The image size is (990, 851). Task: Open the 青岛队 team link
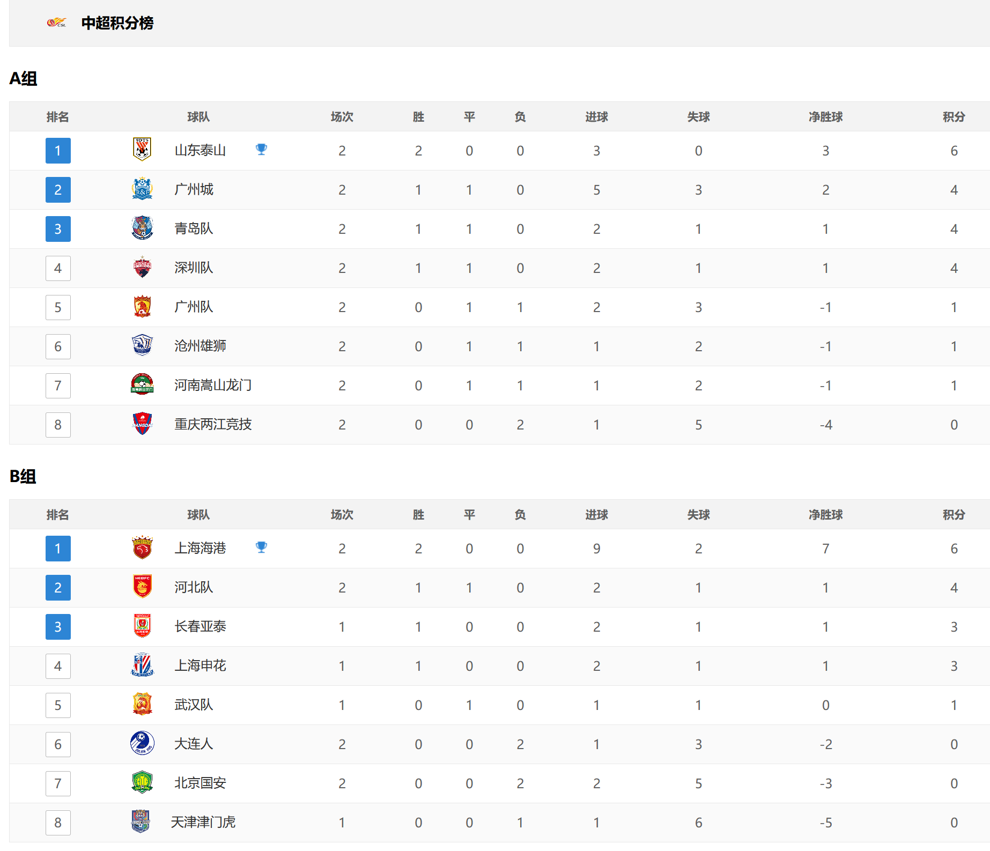point(194,228)
